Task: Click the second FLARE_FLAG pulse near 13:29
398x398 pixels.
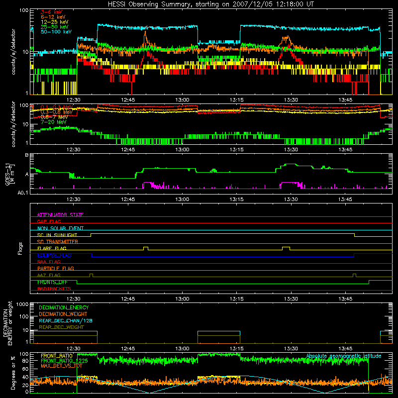Action: click(x=286, y=248)
